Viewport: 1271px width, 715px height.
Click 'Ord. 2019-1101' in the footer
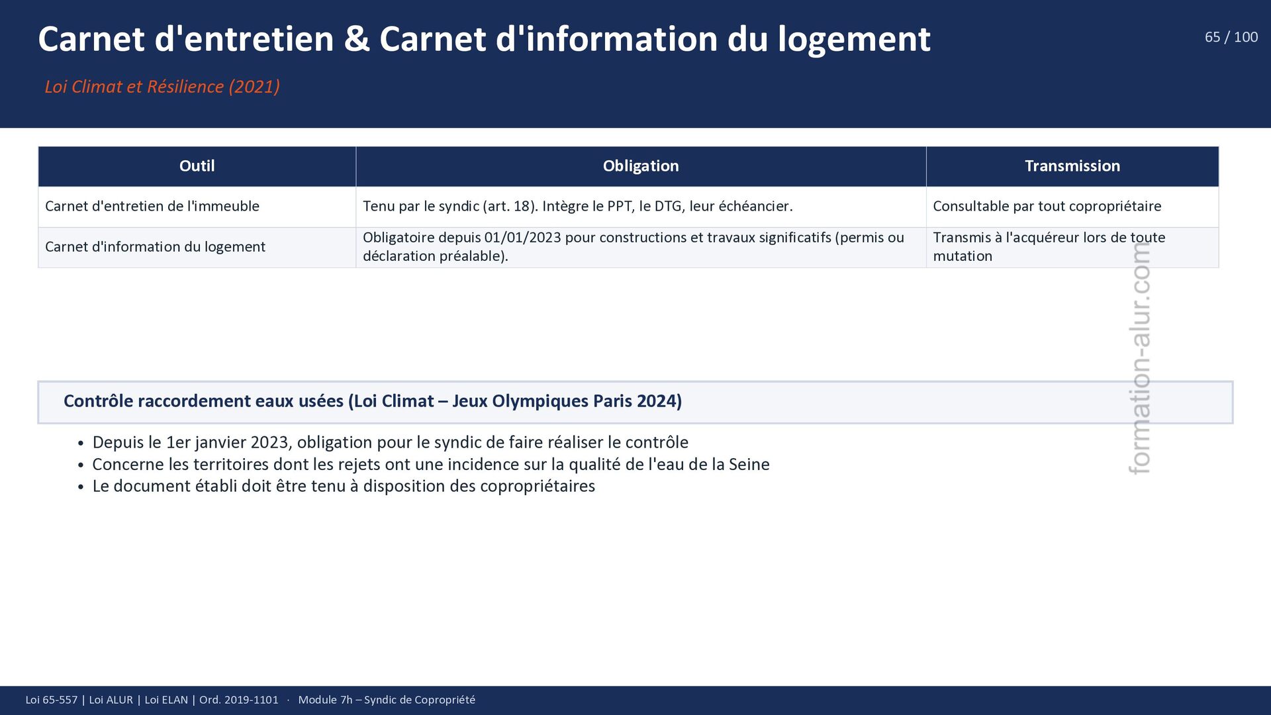[238, 700]
